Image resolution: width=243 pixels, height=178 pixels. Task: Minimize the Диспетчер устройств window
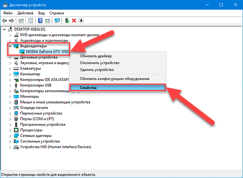[207, 5]
